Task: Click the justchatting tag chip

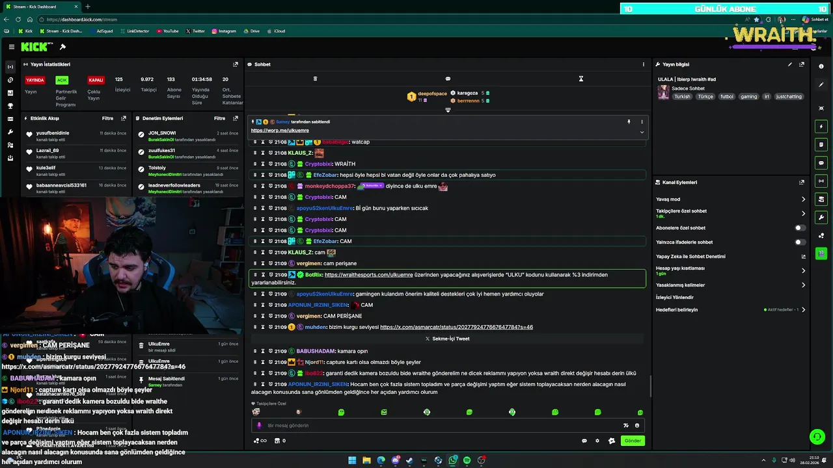Action: [x=789, y=97]
